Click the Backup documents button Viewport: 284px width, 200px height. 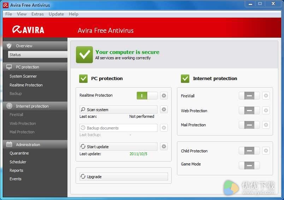click(118, 128)
